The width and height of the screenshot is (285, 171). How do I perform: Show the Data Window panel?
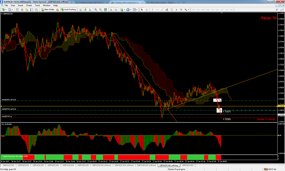22,10
